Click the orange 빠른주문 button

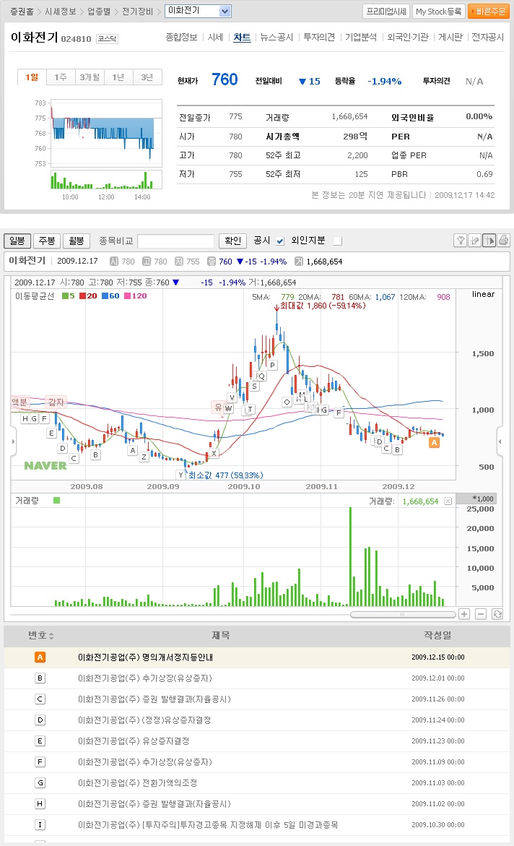[x=489, y=12]
